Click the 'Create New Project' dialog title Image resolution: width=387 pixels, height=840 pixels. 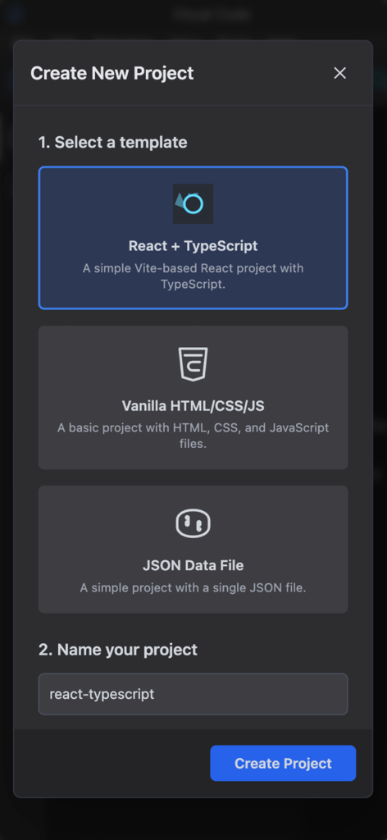[112, 73]
